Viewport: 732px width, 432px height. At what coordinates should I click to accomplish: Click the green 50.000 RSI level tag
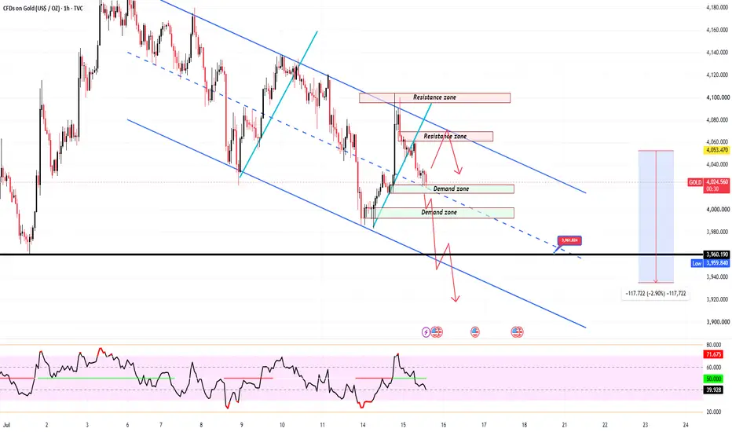coord(714,379)
